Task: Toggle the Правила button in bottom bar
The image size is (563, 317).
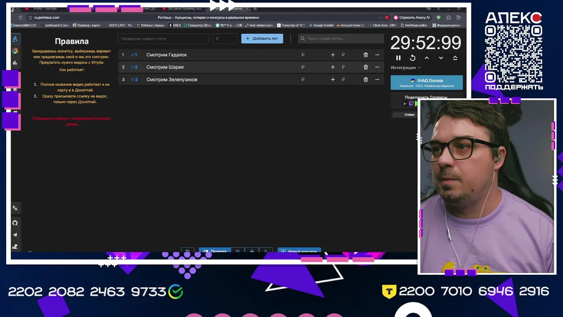Action: 215,251
